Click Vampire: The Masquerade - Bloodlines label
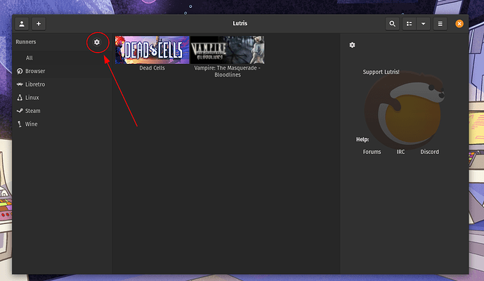484x281 pixels. [x=228, y=72]
